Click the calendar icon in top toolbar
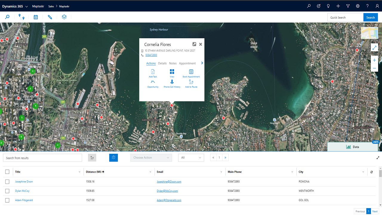Image resolution: width=382 pixels, height=215 pixels. coord(36,17)
